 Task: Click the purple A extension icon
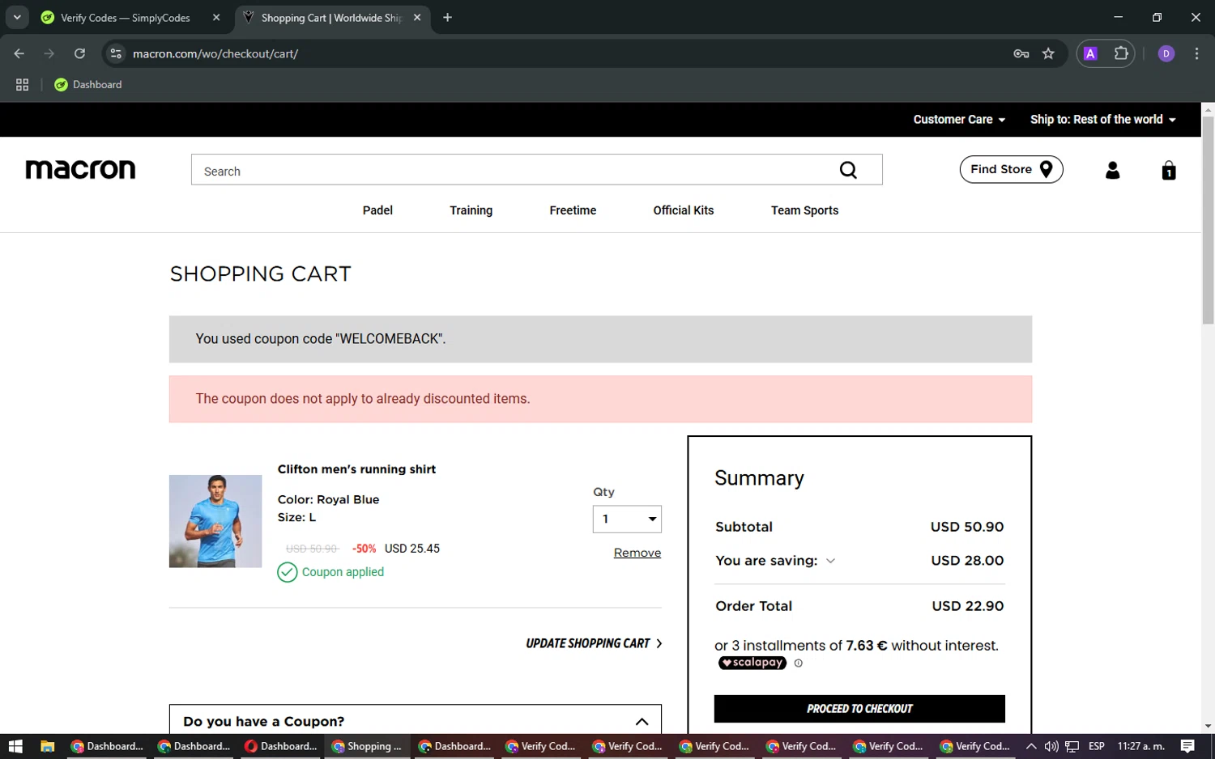click(1090, 53)
